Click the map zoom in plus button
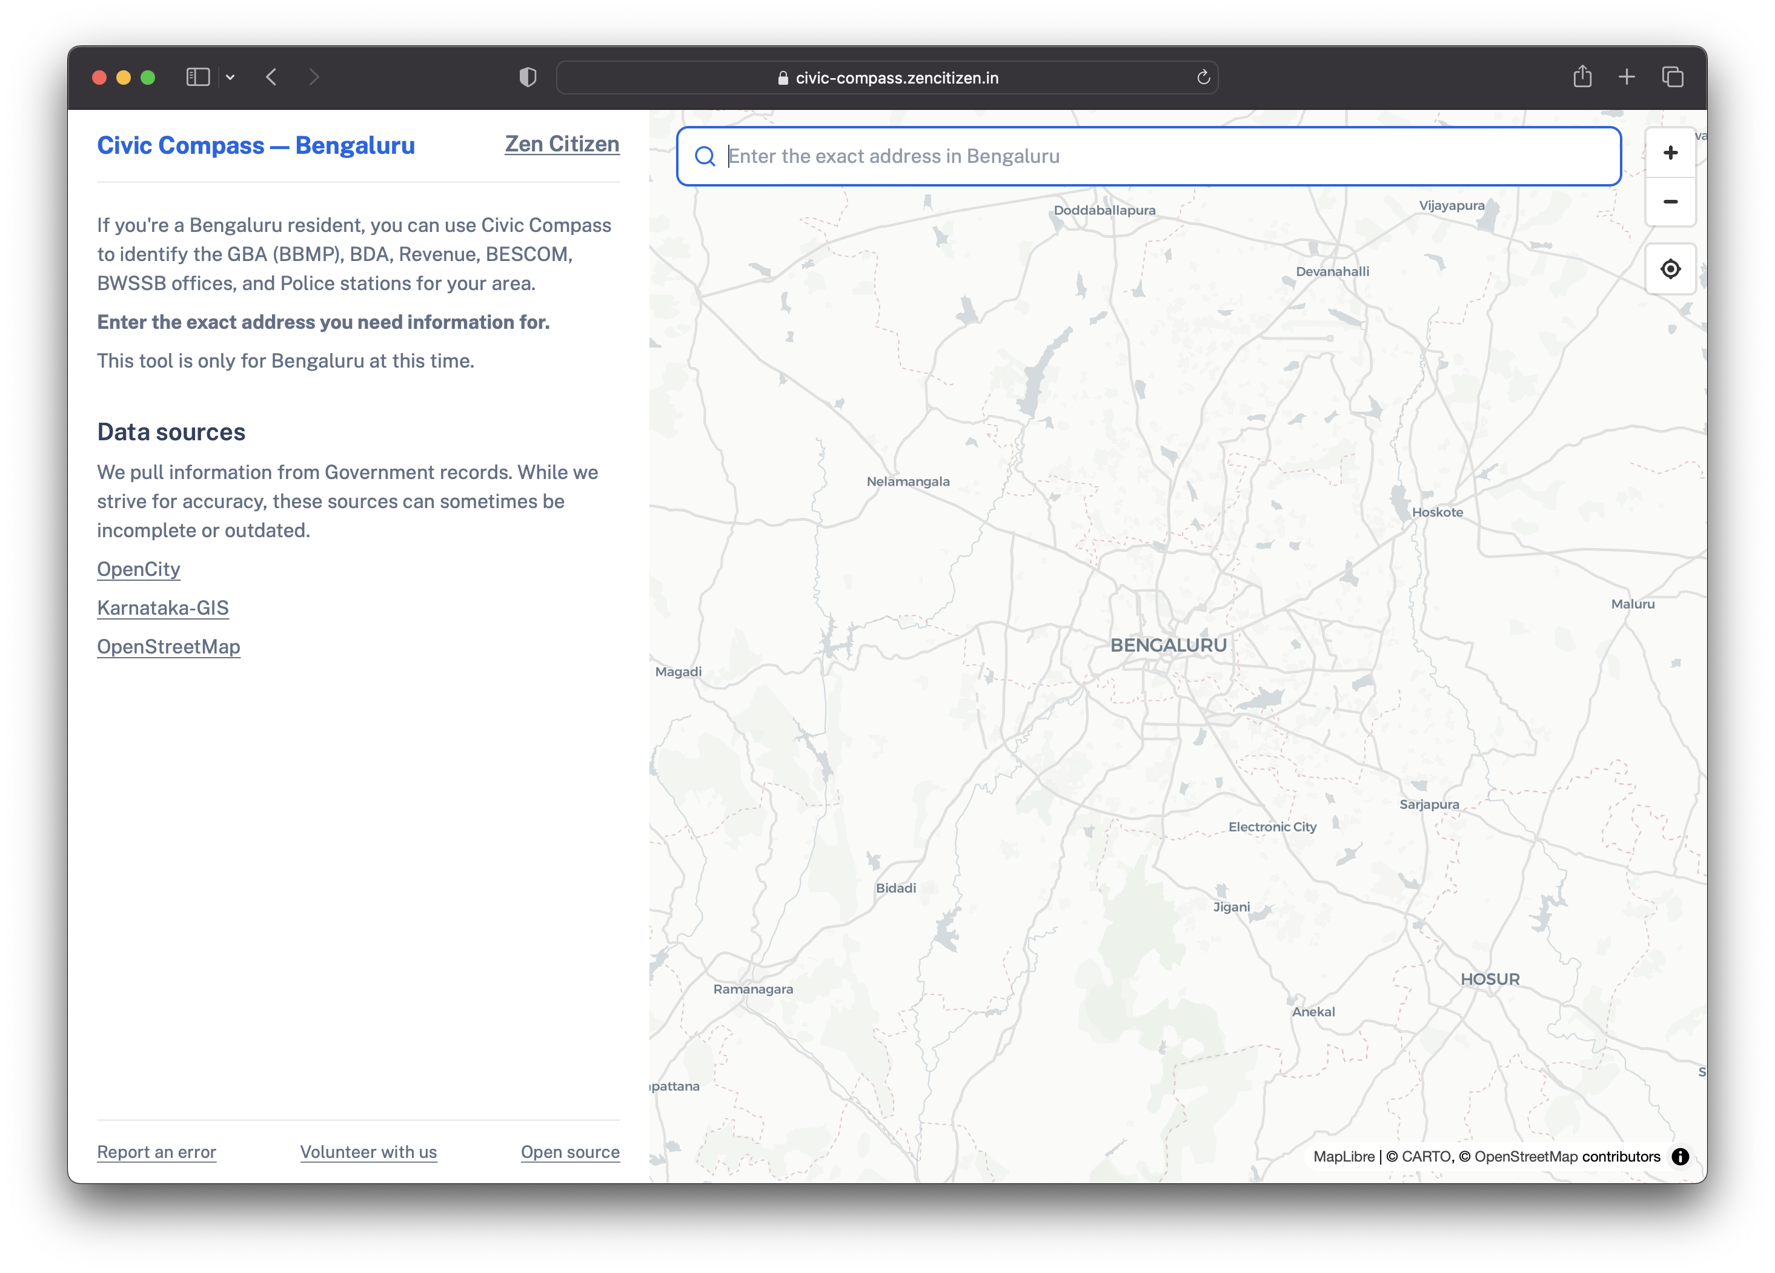Viewport: 1775px width, 1273px height. point(1670,153)
